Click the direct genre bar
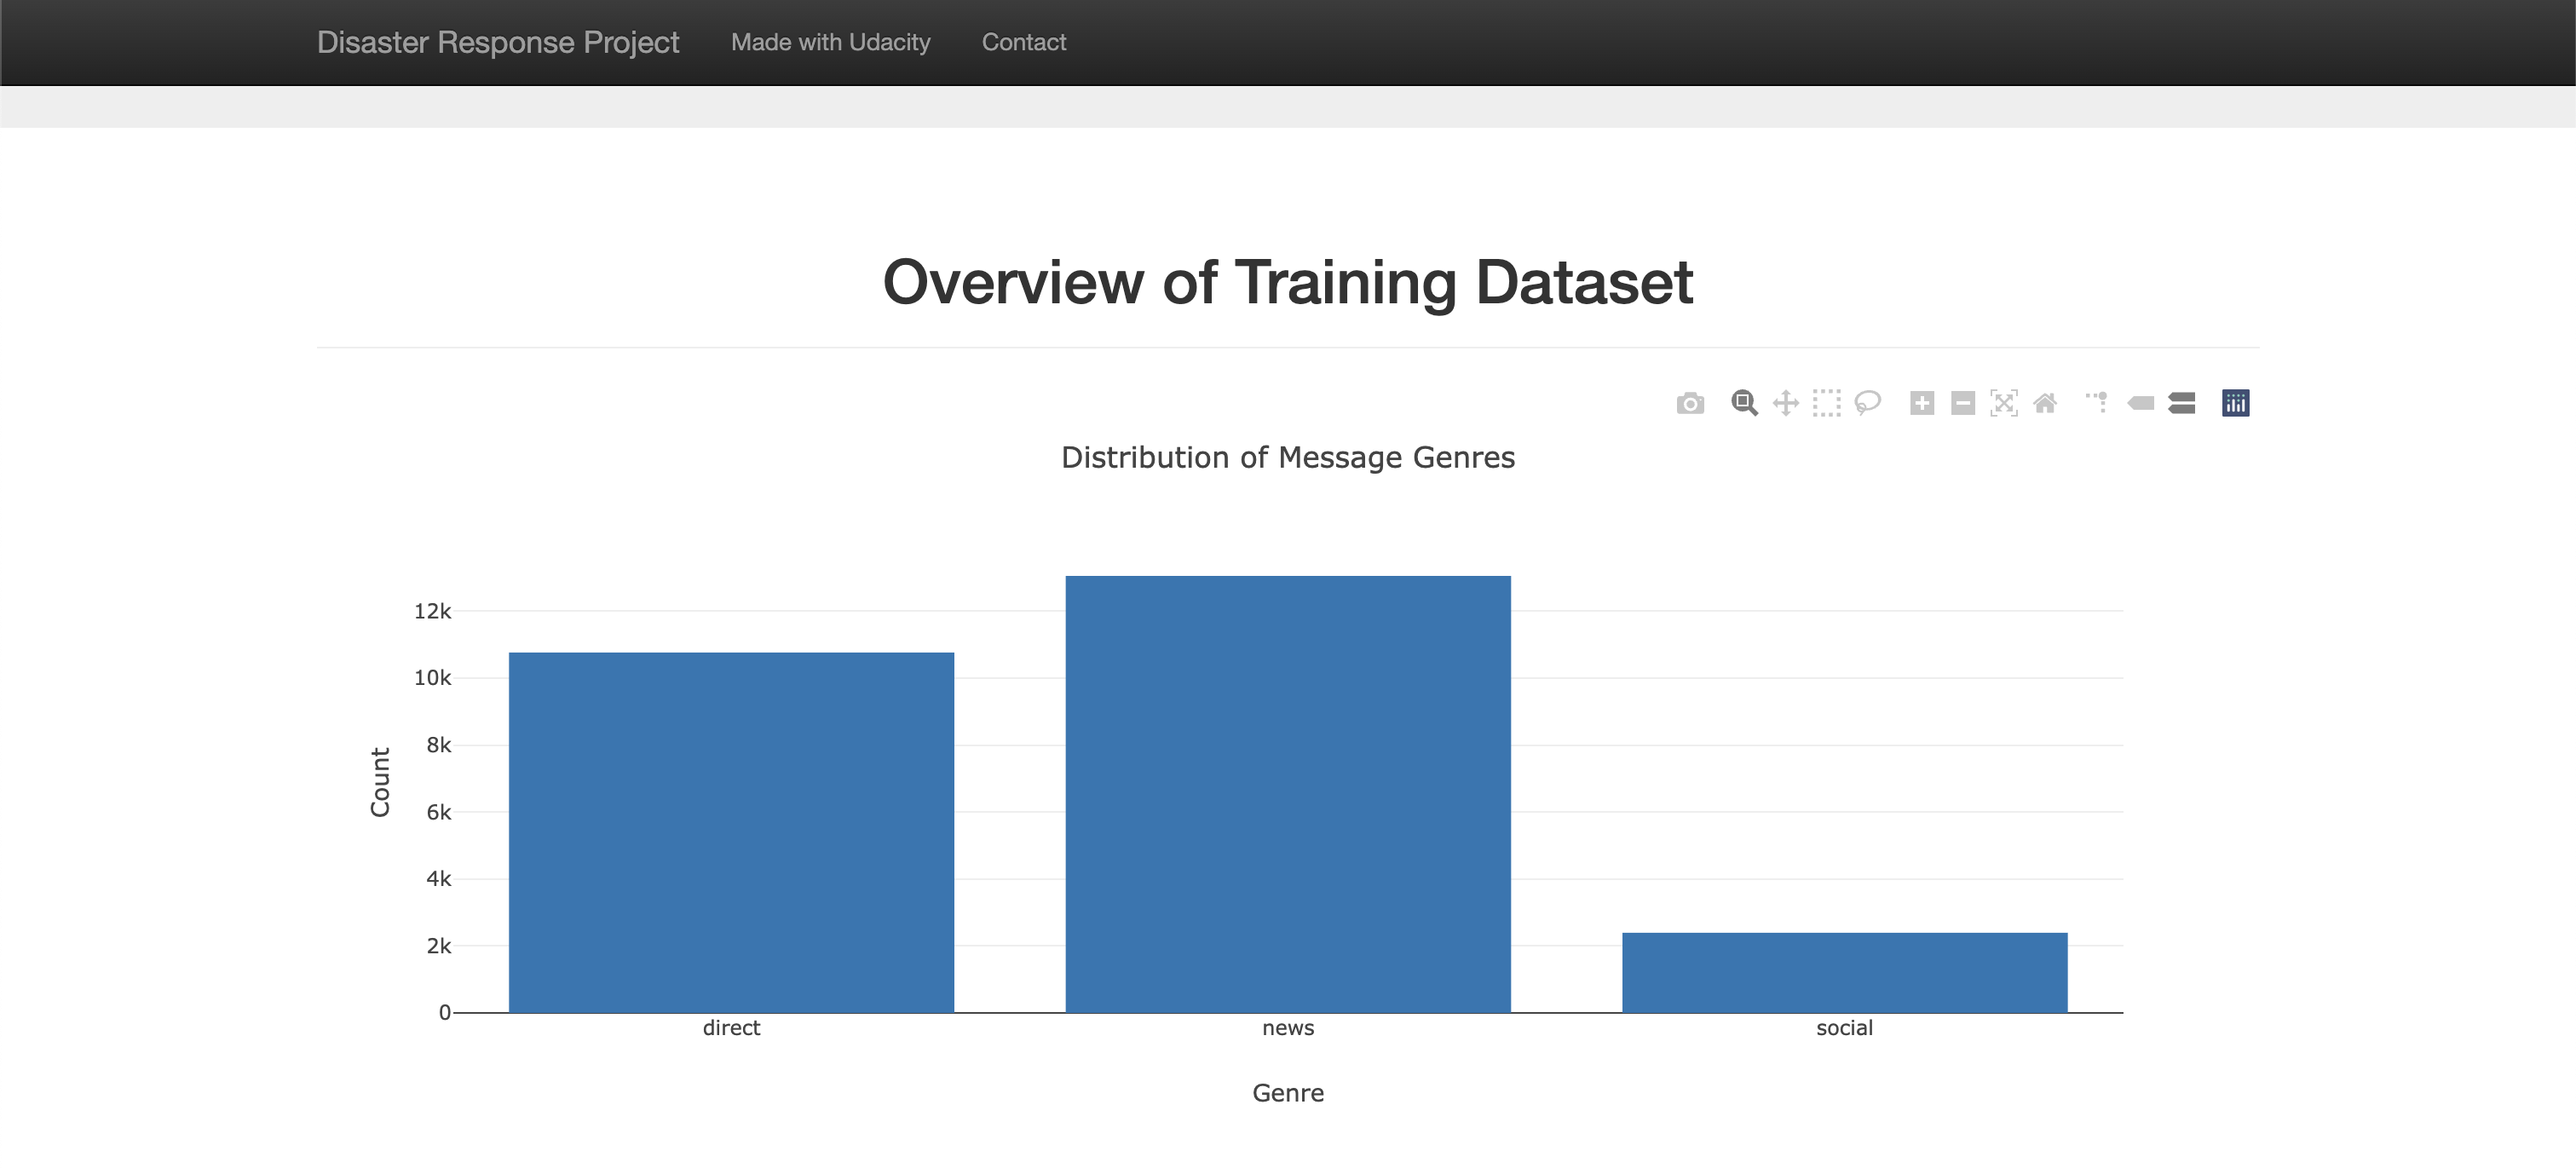Viewport: 2576px width, 1168px height. (731, 830)
